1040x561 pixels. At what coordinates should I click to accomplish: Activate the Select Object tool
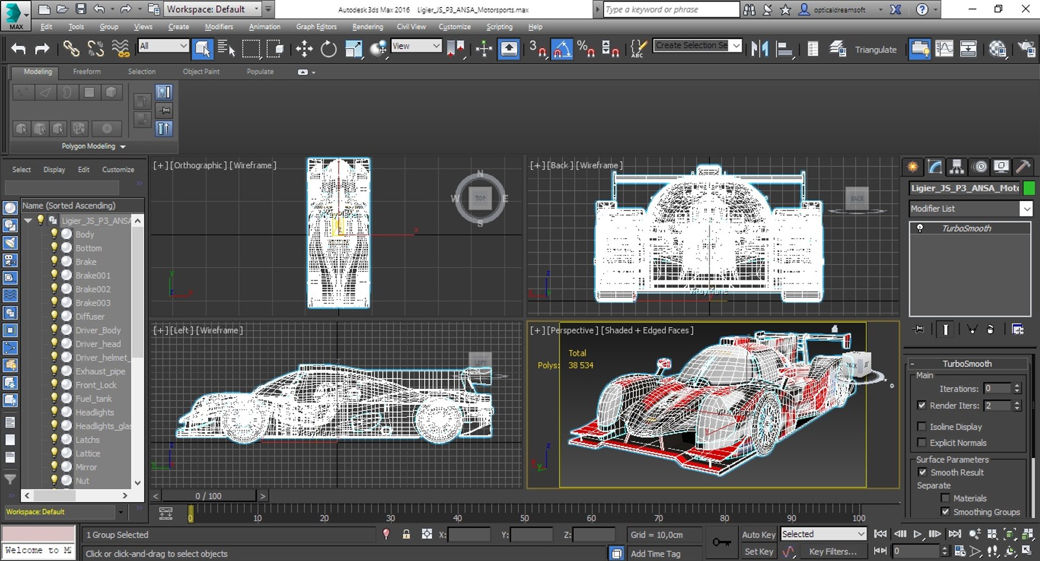coord(203,49)
